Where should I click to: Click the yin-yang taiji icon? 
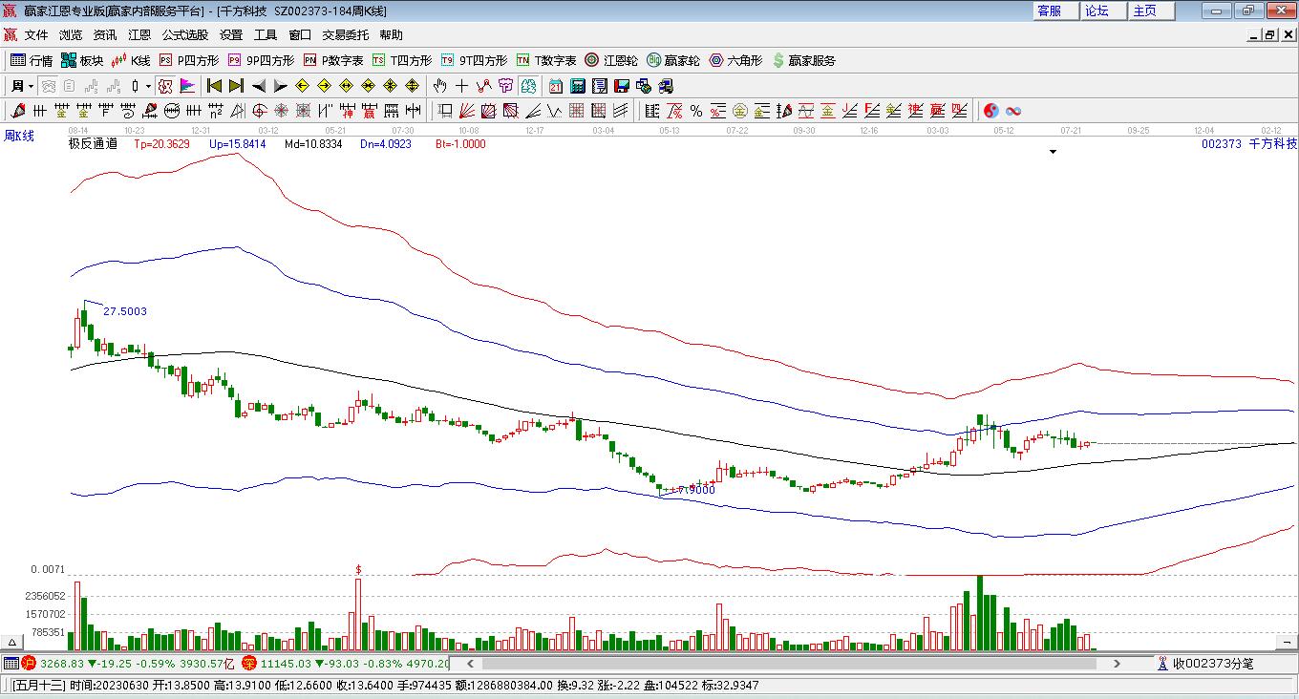990,111
